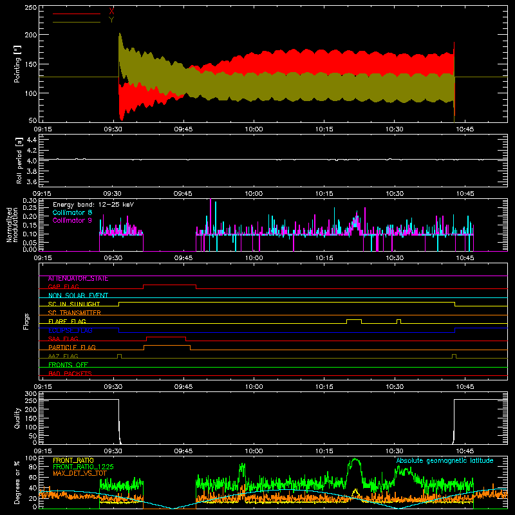Click the FRONT_RATIO_1225 legend label
Screen dimensions: 515x515
click(83, 467)
